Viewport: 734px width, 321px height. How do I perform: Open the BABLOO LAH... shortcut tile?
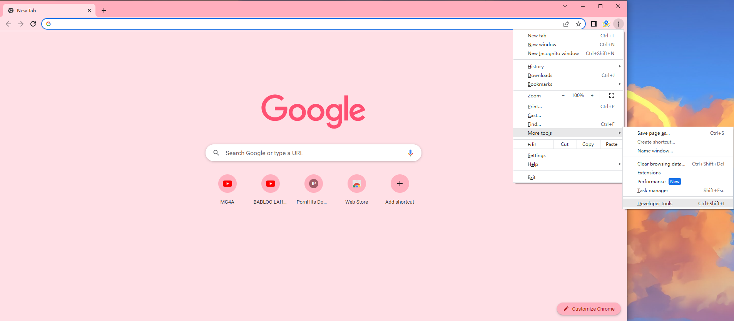pos(271,189)
